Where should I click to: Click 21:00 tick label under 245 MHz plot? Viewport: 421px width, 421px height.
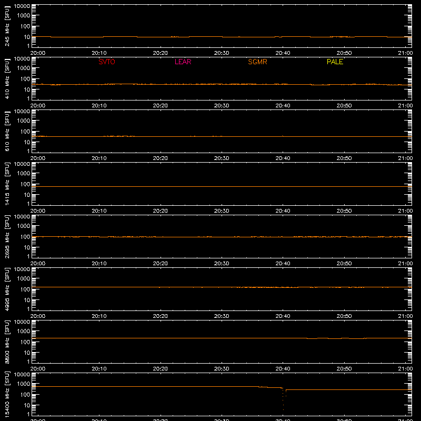coord(405,53)
